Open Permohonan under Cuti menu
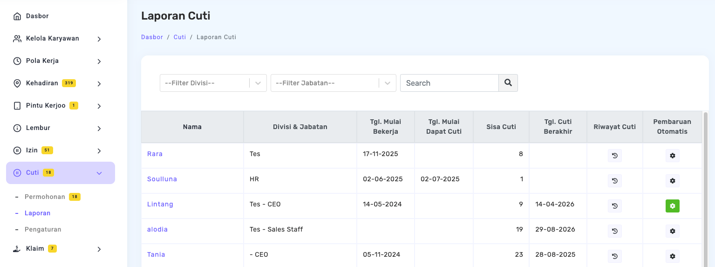The height and width of the screenshot is (267, 715). (x=45, y=197)
